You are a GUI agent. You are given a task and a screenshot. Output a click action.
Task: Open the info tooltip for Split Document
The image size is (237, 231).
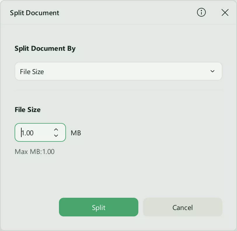tap(201, 13)
